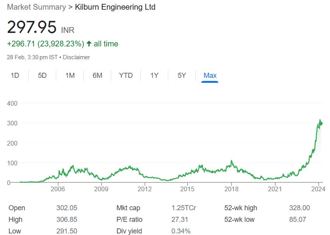Click the 2015 x-axis label

click(x=187, y=189)
